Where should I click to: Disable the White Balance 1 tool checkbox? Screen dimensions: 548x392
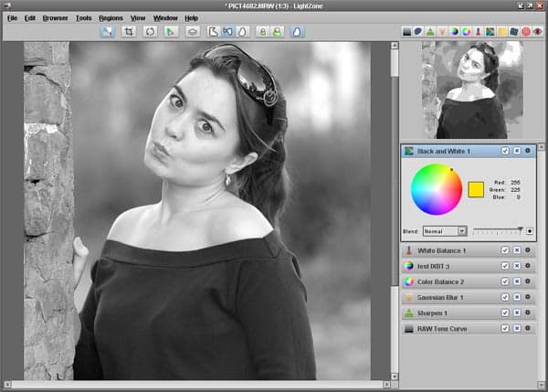[x=505, y=250]
